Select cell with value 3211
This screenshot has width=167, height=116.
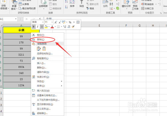(21, 55)
